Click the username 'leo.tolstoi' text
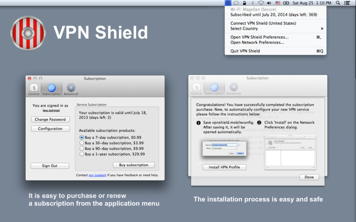This screenshot has width=356, height=222. click(x=51, y=111)
